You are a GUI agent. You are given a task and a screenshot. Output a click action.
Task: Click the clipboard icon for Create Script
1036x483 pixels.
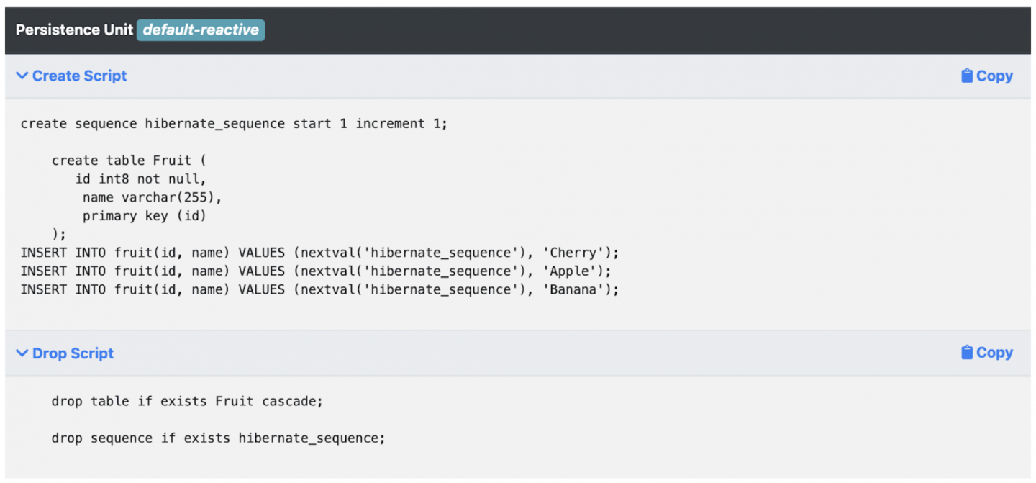tap(967, 76)
